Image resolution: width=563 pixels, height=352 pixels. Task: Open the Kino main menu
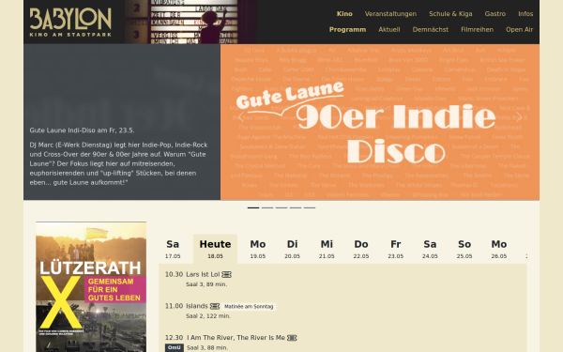point(344,14)
